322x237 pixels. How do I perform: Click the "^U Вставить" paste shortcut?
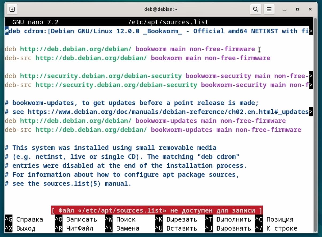[176, 228]
